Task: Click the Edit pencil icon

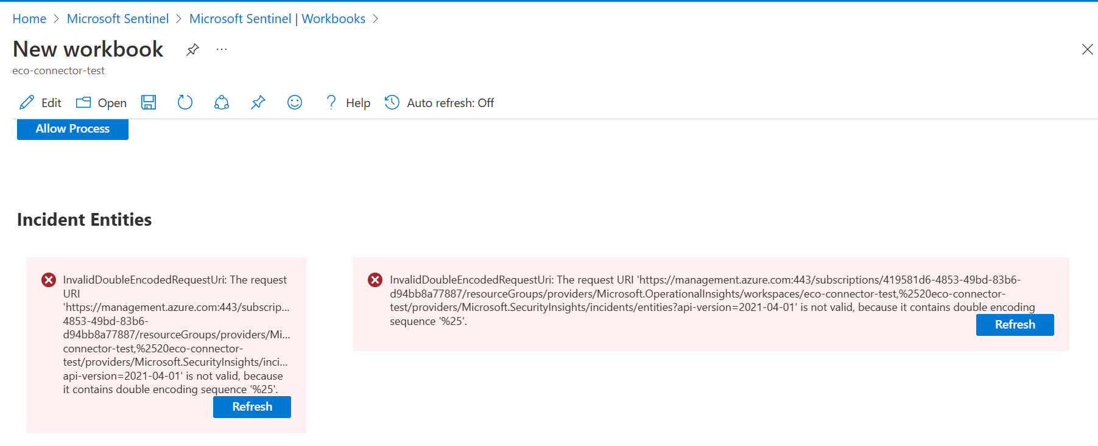Action: tap(27, 102)
